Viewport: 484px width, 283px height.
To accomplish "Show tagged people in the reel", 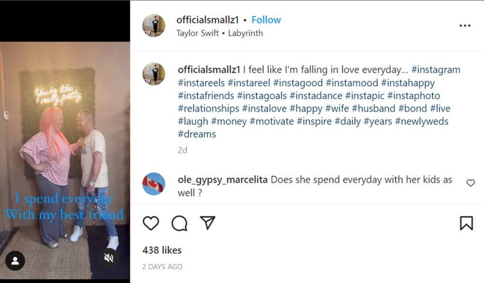I will [x=15, y=260].
